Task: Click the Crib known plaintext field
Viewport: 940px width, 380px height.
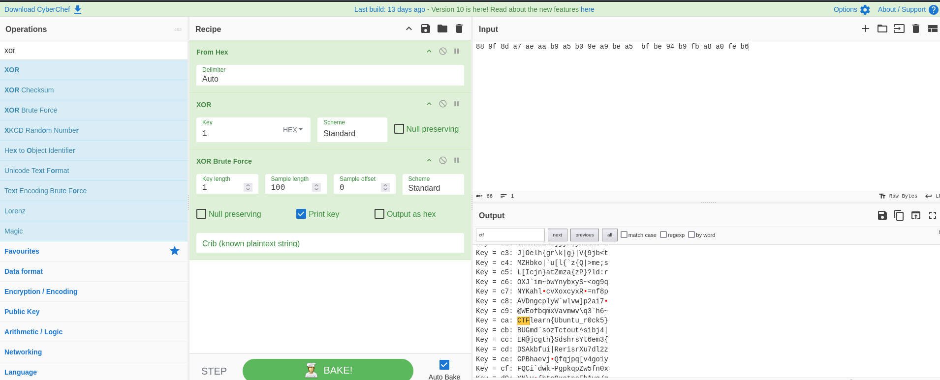Action: (x=330, y=243)
